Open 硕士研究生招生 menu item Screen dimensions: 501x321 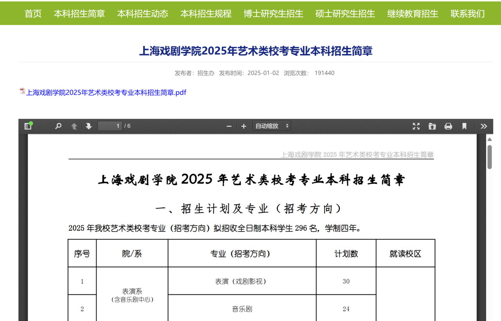(x=345, y=13)
